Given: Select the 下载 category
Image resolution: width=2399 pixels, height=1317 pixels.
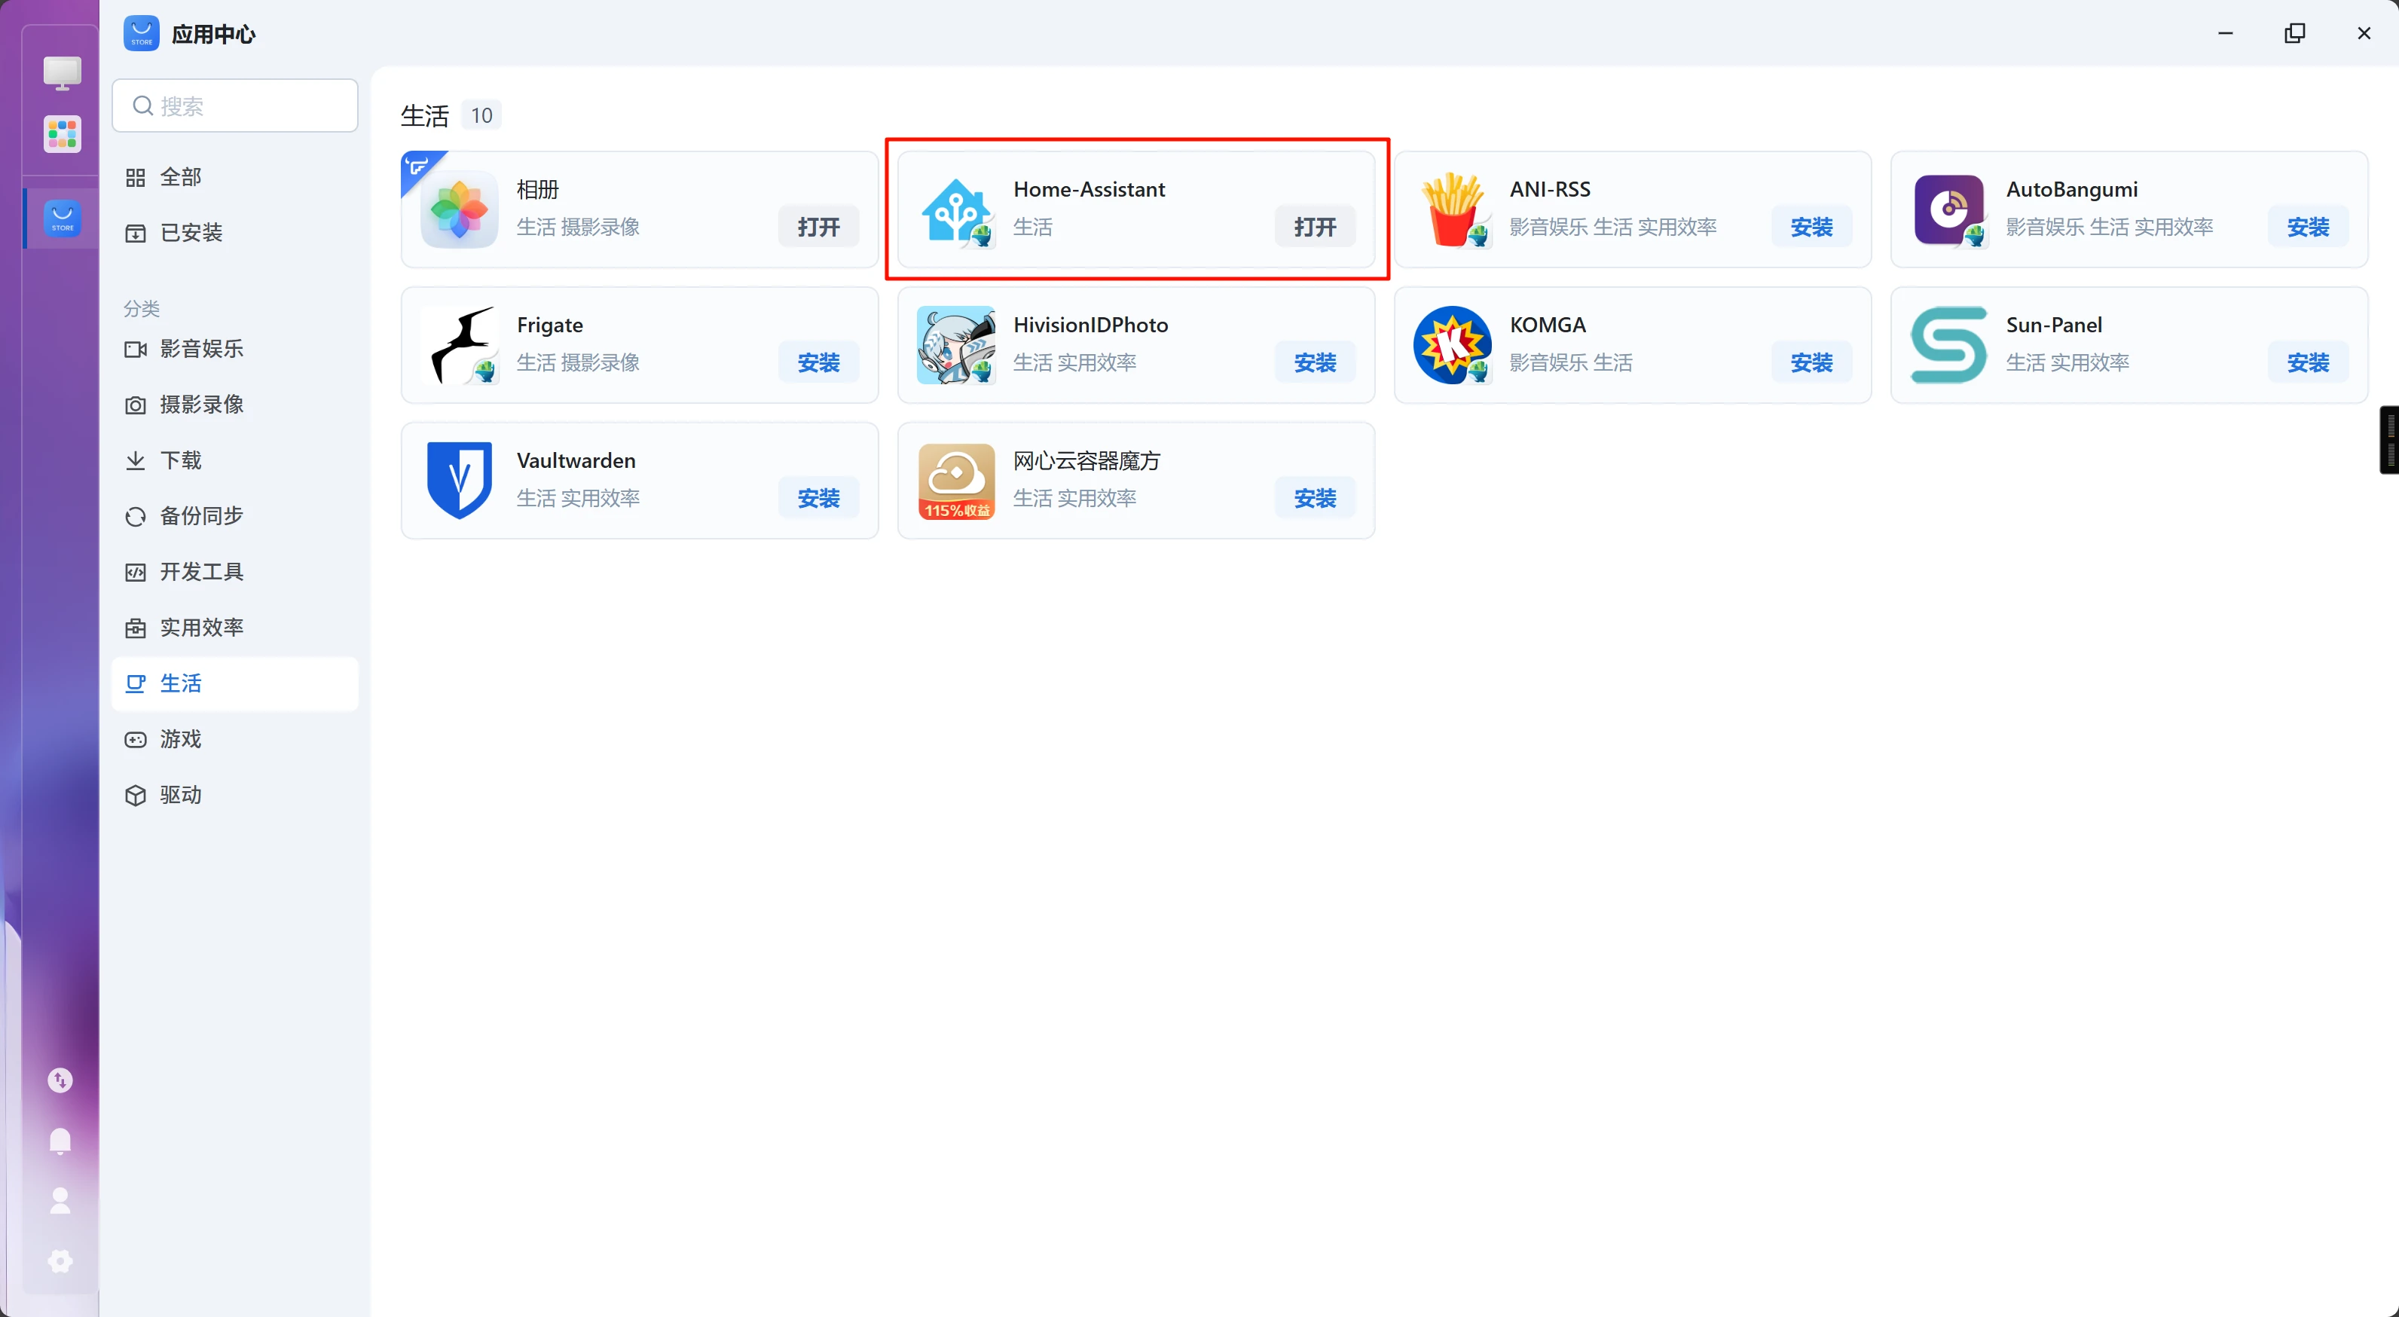Looking at the screenshot, I should (234, 461).
